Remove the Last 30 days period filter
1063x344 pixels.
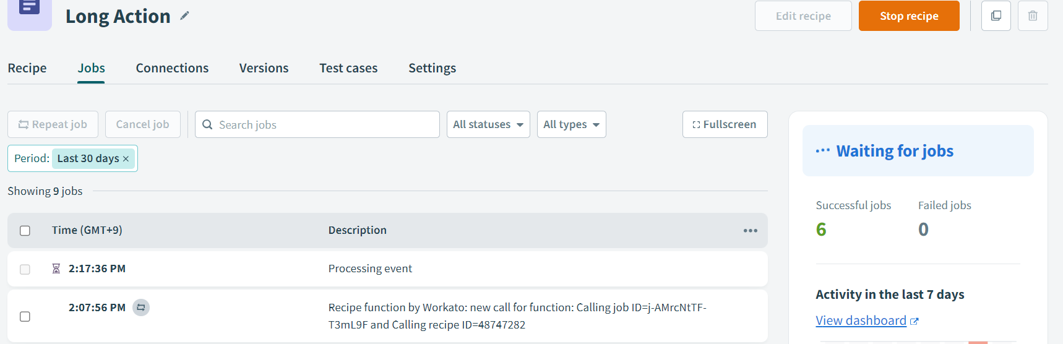tap(126, 159)
